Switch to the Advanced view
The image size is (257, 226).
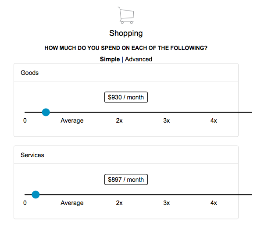point(139,59)
